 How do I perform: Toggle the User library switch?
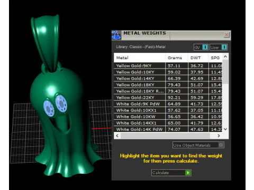tap(219, 47)
